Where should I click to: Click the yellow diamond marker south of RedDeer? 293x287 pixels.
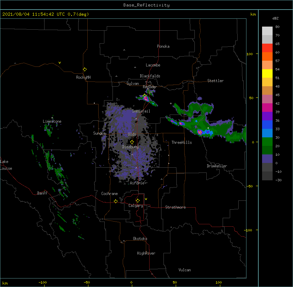pos(145,96)
